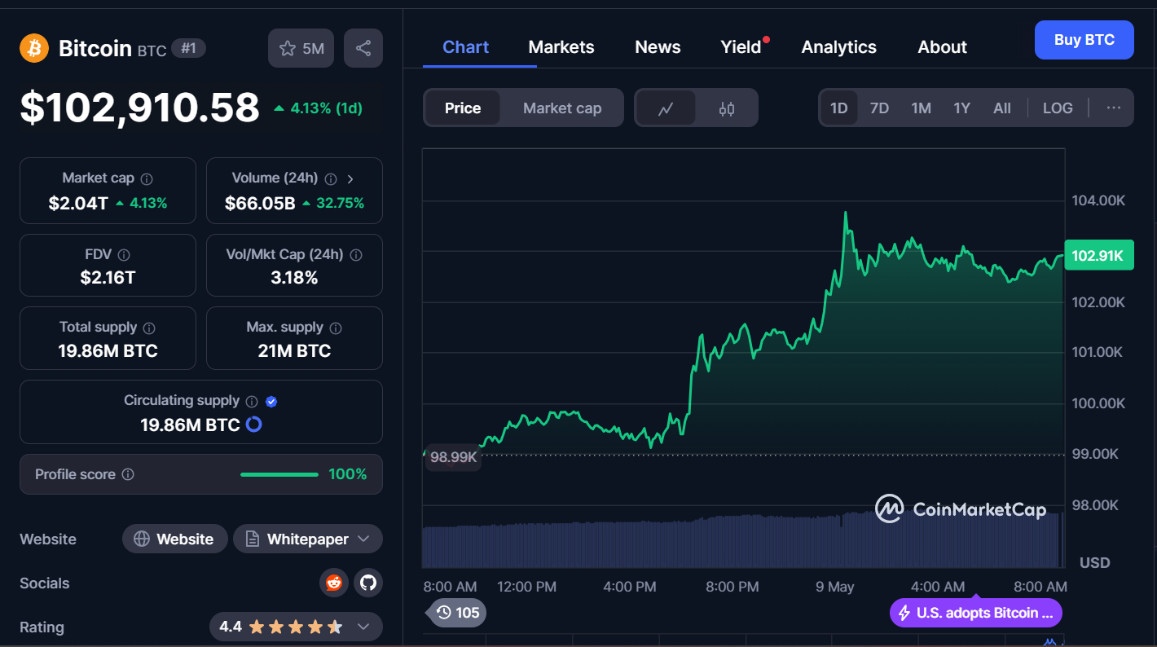Click the verified badge beside Circulating supply
Image resolution: width=1157 pixels, height=647 pixels.
click(272, 401)
